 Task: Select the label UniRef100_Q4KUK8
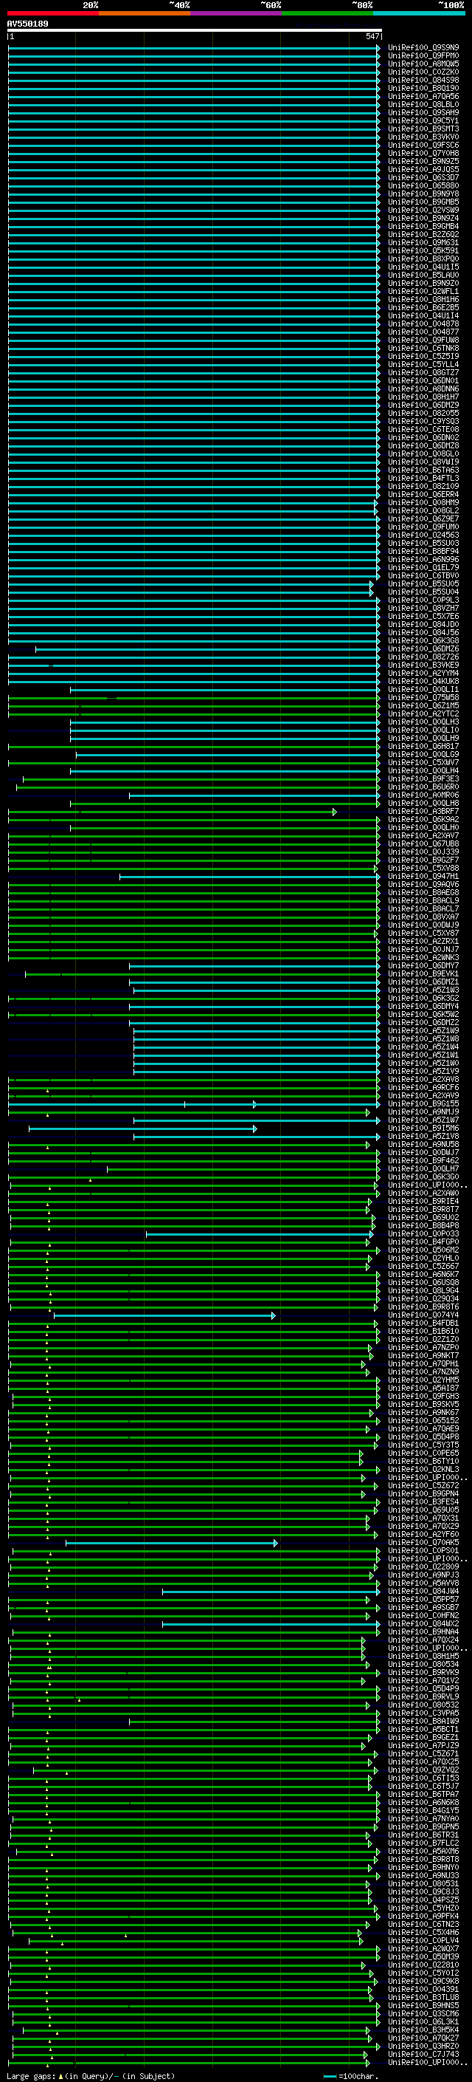[x=423, y=682]
